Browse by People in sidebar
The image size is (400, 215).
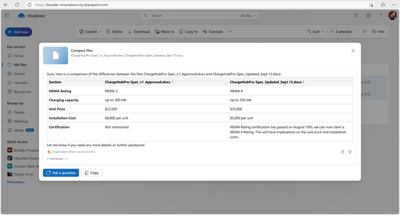point(17,112)
